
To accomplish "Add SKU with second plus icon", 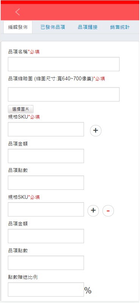I will [x=93, y=211].
